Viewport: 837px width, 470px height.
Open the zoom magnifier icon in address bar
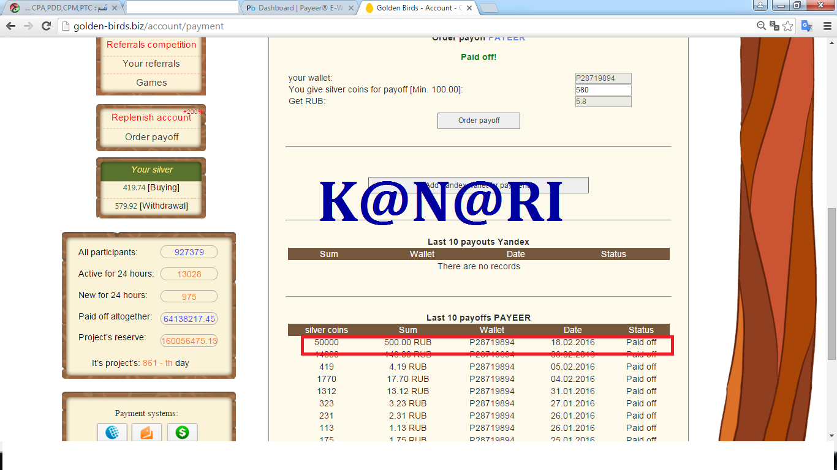[x=762, y=26]
